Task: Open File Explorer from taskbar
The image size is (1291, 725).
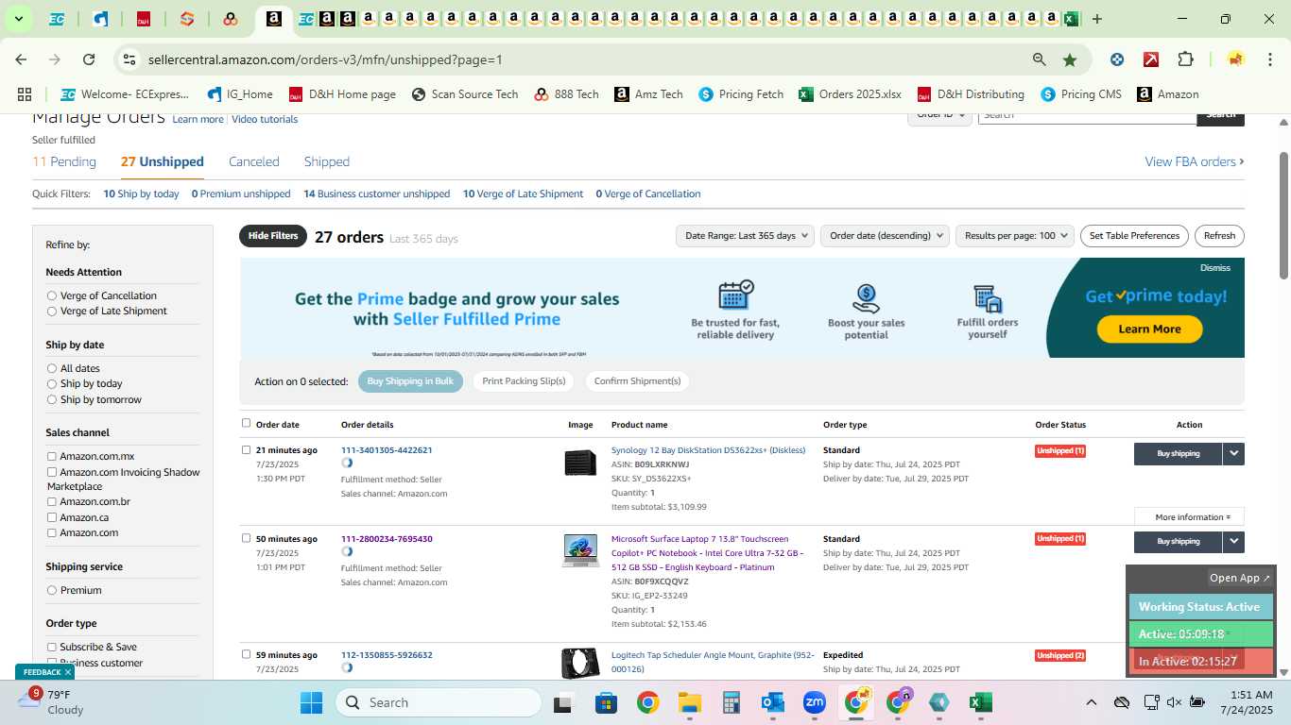Action: [689, 702]
